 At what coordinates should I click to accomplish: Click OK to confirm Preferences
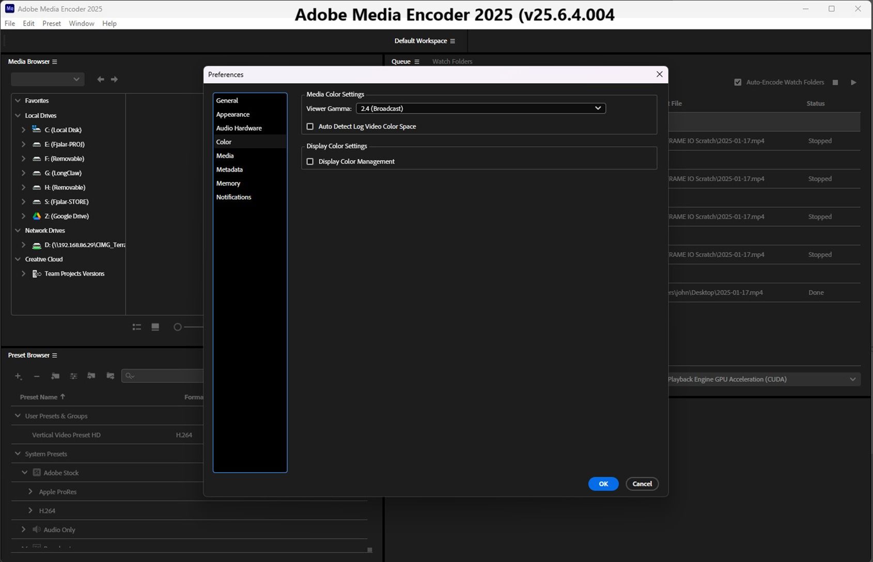pos(603,484)
